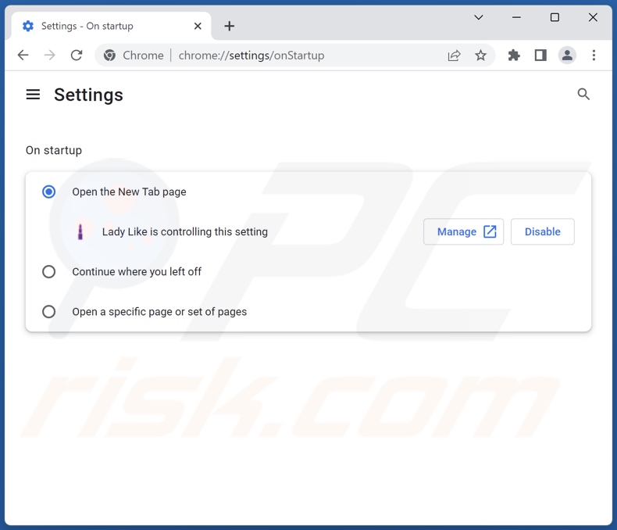Image resolution: width=617 pixels, height=530 pixels.
Task: Close the Chrome window
Action: pos(593,17)
